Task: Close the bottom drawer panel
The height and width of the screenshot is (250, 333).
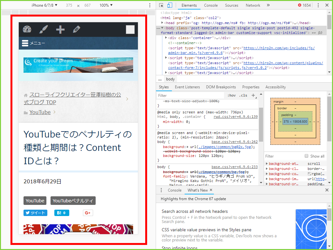Action: [x=327, y=190]
